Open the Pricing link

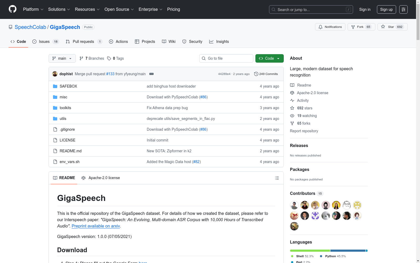[x=174, y=9]
